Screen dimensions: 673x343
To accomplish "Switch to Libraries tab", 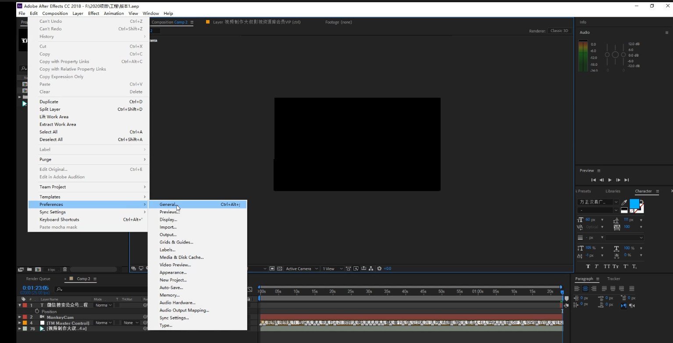I will pos(613,191).
